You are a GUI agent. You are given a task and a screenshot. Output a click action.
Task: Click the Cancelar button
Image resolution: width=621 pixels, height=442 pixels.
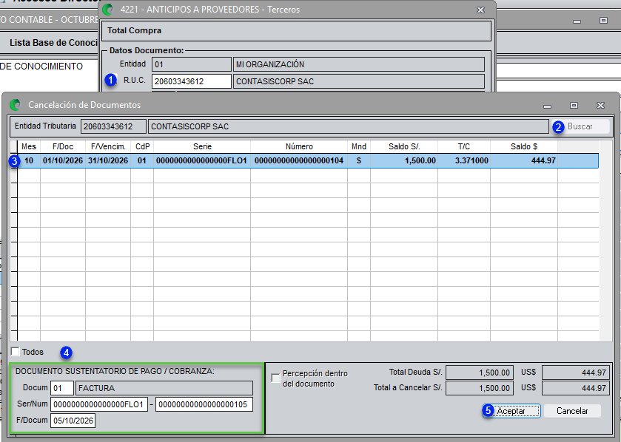click(572, 411)
